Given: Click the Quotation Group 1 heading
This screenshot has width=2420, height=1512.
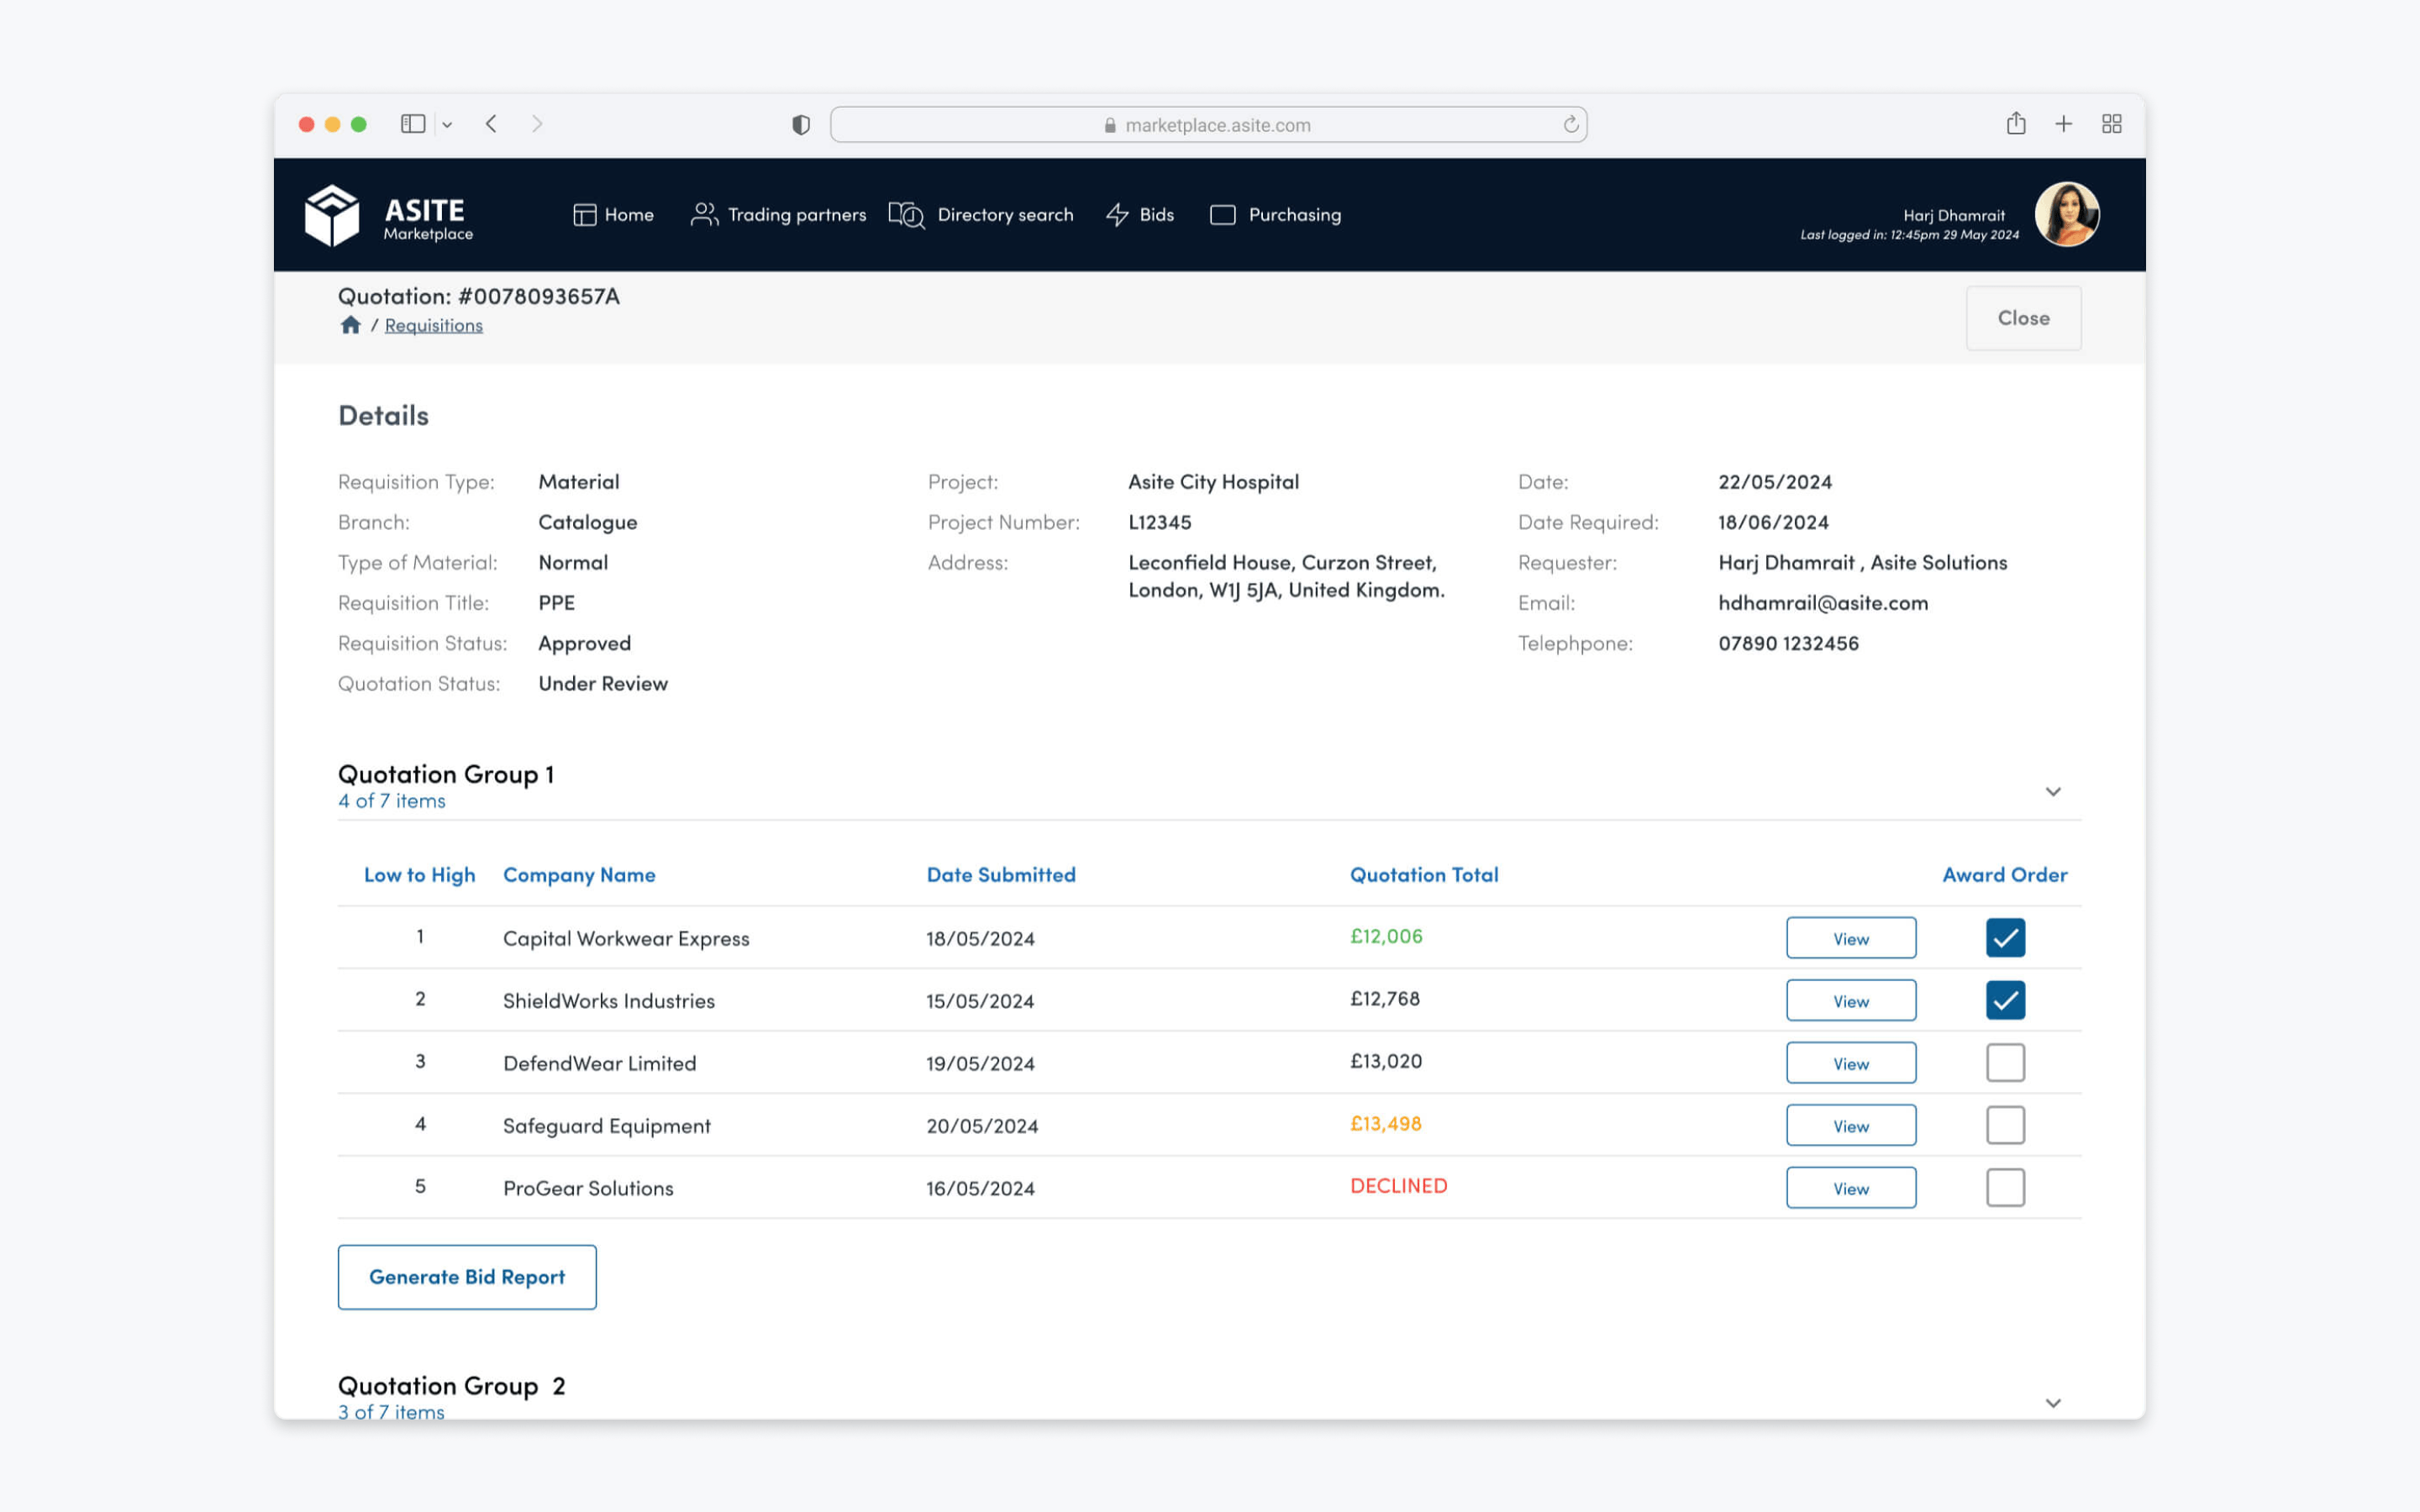Looking at the screenshot, I should [445, 774].
